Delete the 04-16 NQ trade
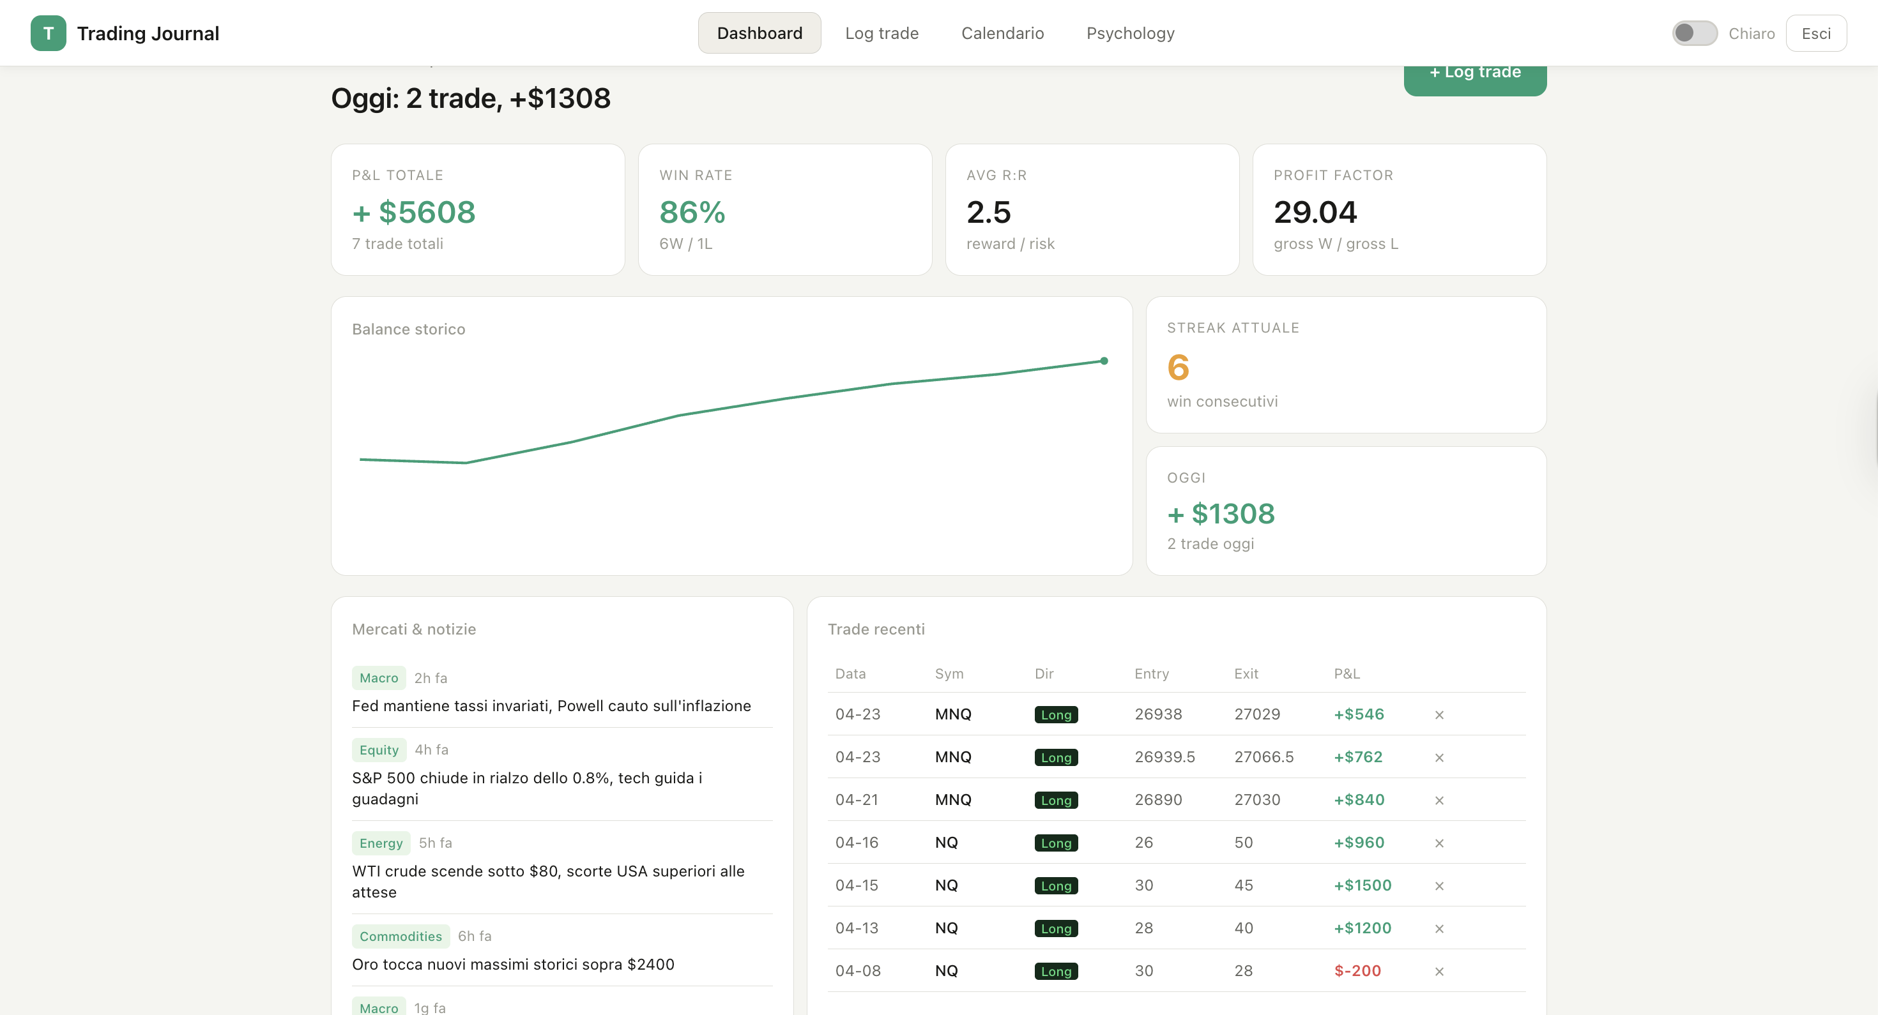1878x1015 pixels. pos(1440,842)
